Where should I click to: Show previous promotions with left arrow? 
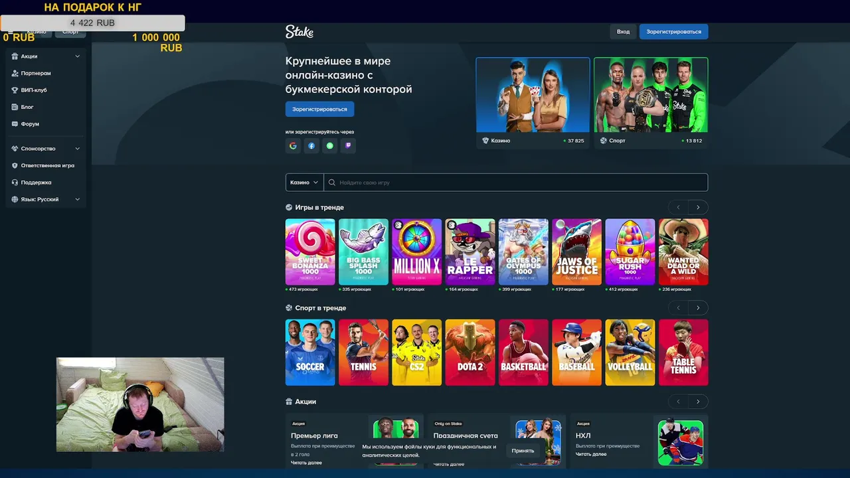678,402
